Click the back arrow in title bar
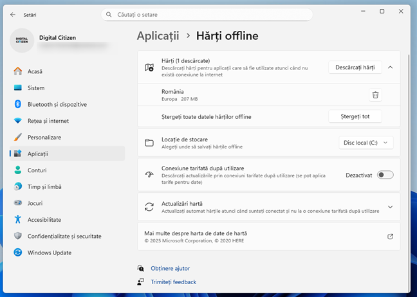This screenshot has width=417, height=297. [14, 14]
